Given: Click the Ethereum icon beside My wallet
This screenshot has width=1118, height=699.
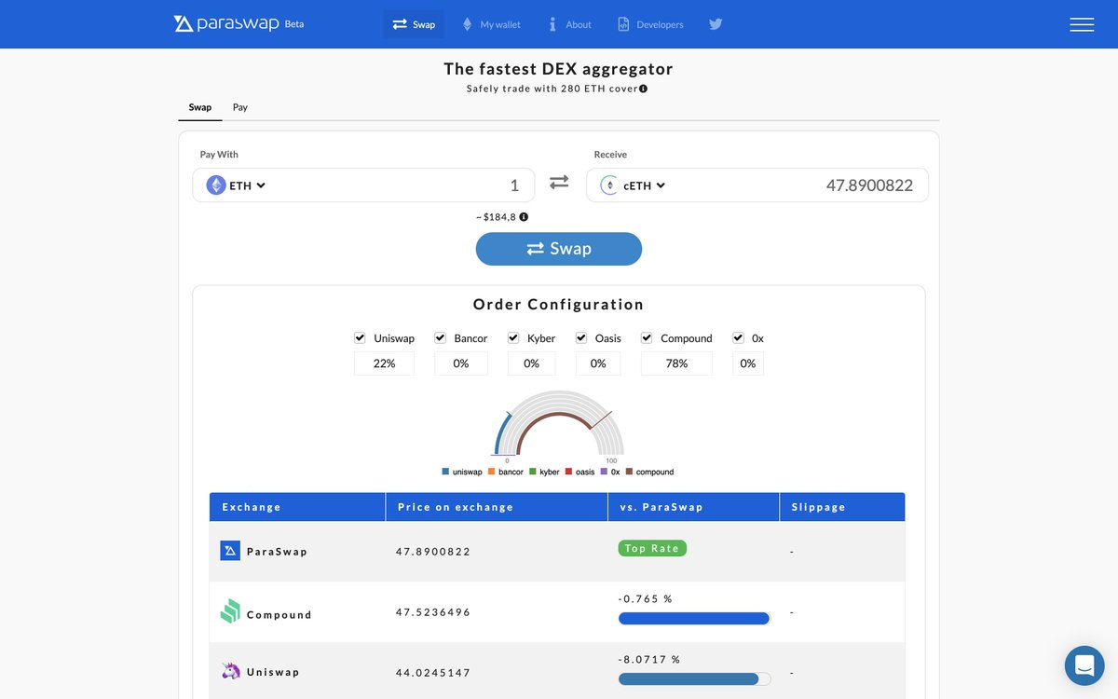Looking at the screenshot, I should 468,24.
